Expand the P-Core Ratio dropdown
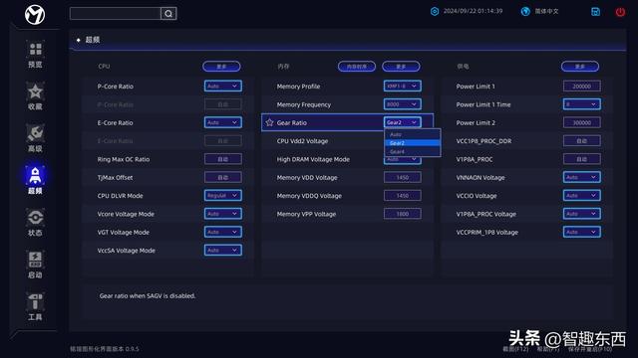Viewport: 638px width, 358px height. point(223,87)
